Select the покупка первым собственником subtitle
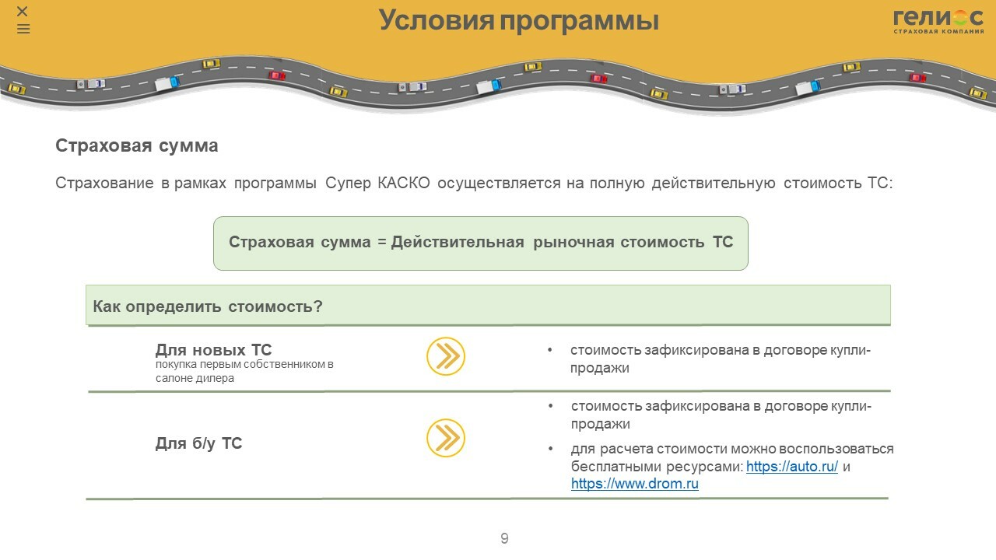The height and width of the screenshot is (560, 996). 244,371
